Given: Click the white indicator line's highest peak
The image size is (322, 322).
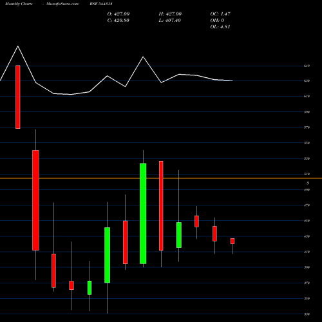Looking at the screenshot, I should [18, 46].
